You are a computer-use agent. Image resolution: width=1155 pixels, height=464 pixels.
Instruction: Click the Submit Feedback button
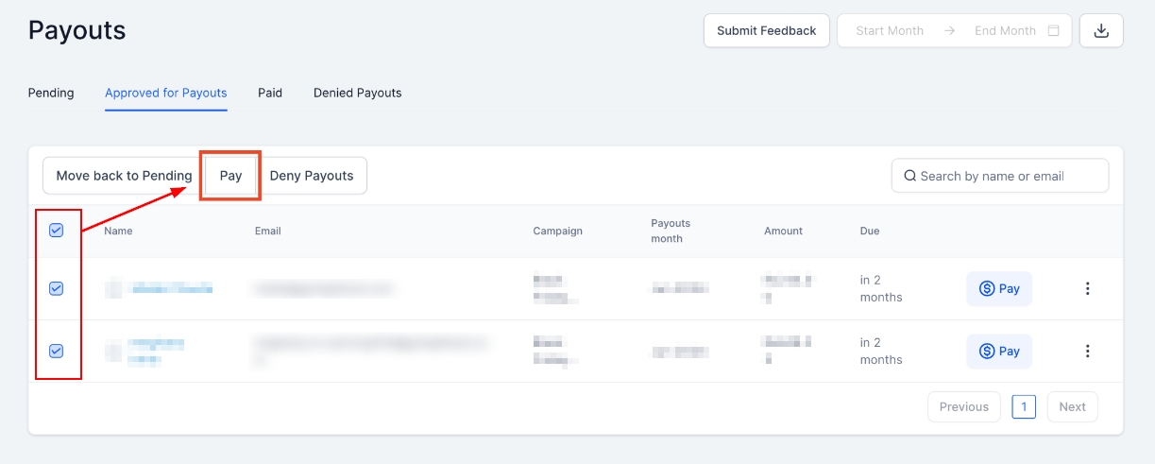pyautogui.click(x=766, y=30)
